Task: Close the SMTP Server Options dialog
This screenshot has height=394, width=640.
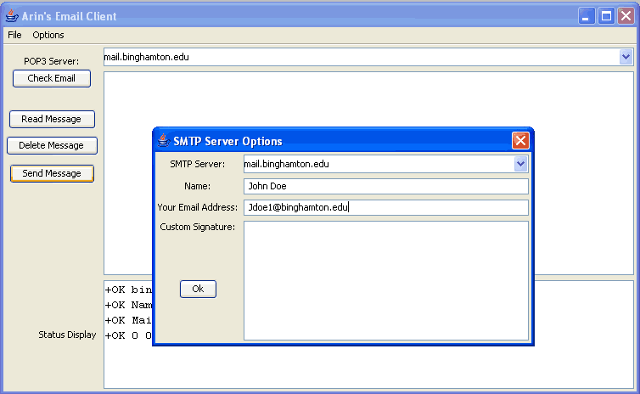Action: [520, 141]
